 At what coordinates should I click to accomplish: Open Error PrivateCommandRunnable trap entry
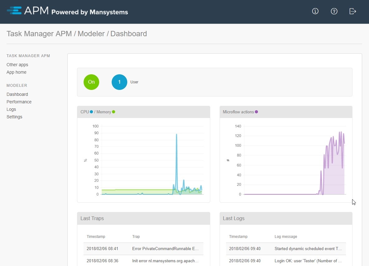(165, 249)
